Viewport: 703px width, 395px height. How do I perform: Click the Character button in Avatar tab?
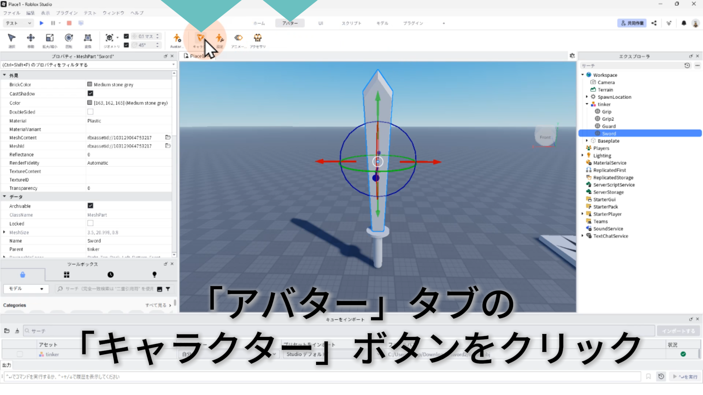coord(200,38)
